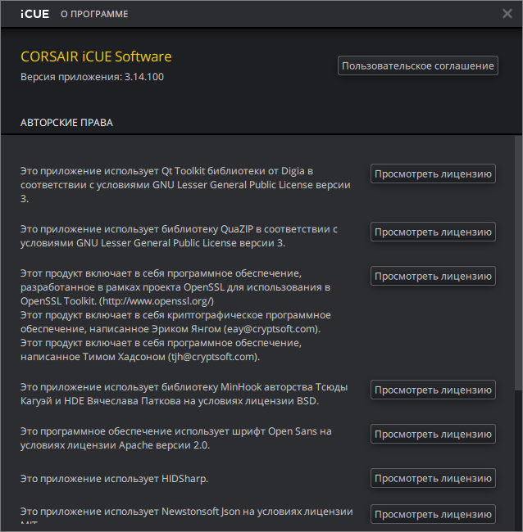Click the vertical scrollbar thumb
523x532 pixels.
517,262
